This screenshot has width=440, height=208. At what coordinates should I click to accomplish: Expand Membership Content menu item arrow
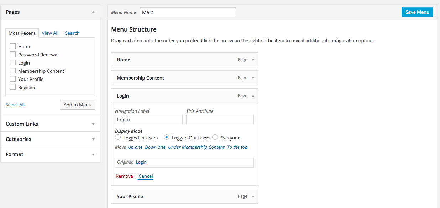coord(253,78)
